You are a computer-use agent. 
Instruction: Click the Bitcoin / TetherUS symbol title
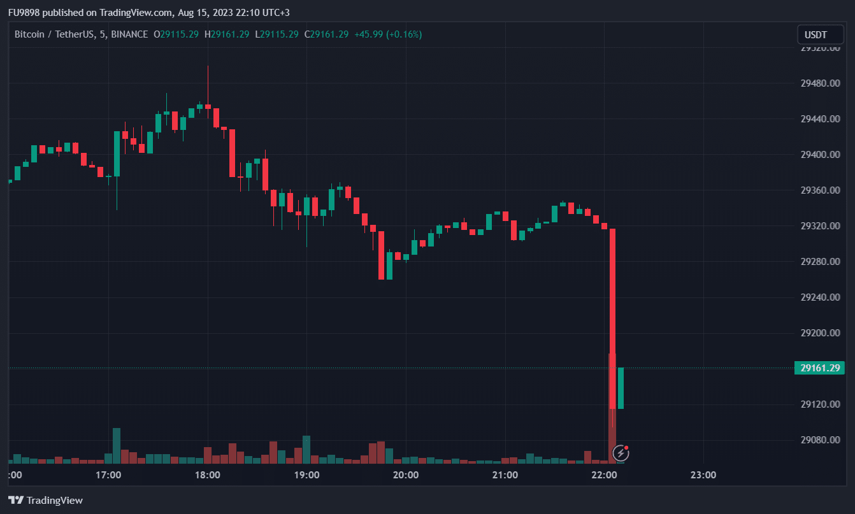point(53,34)
